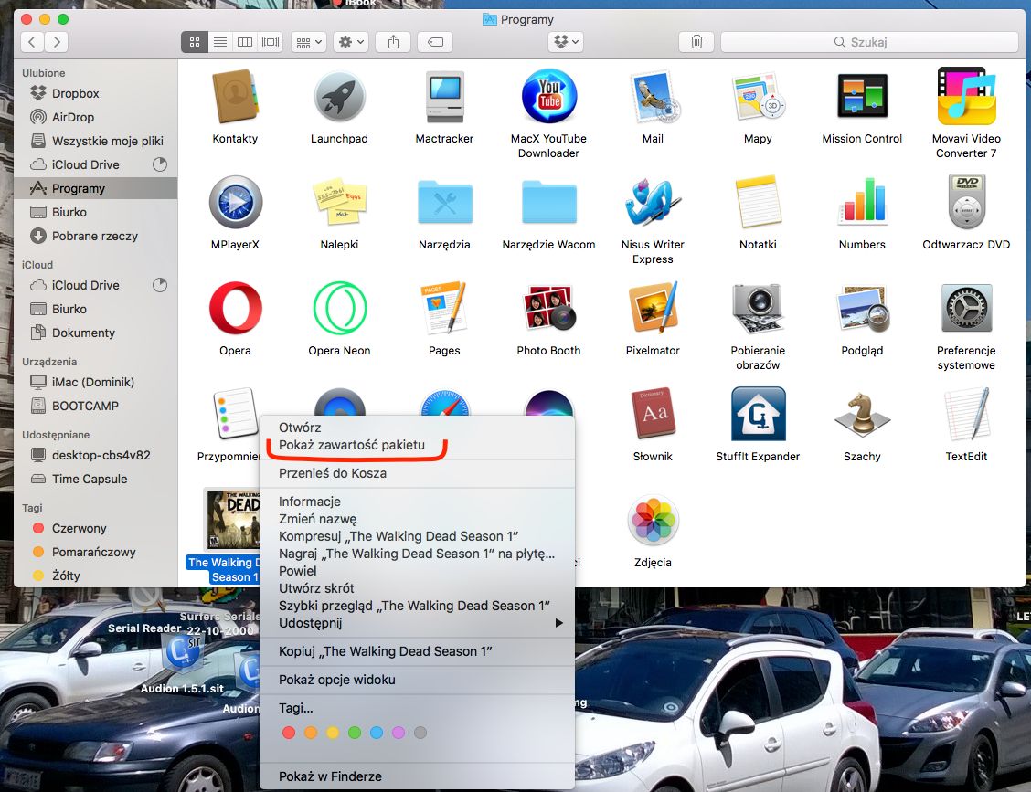Select the Pixelmator icon
Viewport: 1031px width, 792px height.
click(653, 308)
